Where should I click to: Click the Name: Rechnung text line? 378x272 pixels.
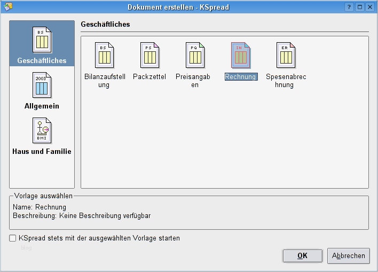40,207
